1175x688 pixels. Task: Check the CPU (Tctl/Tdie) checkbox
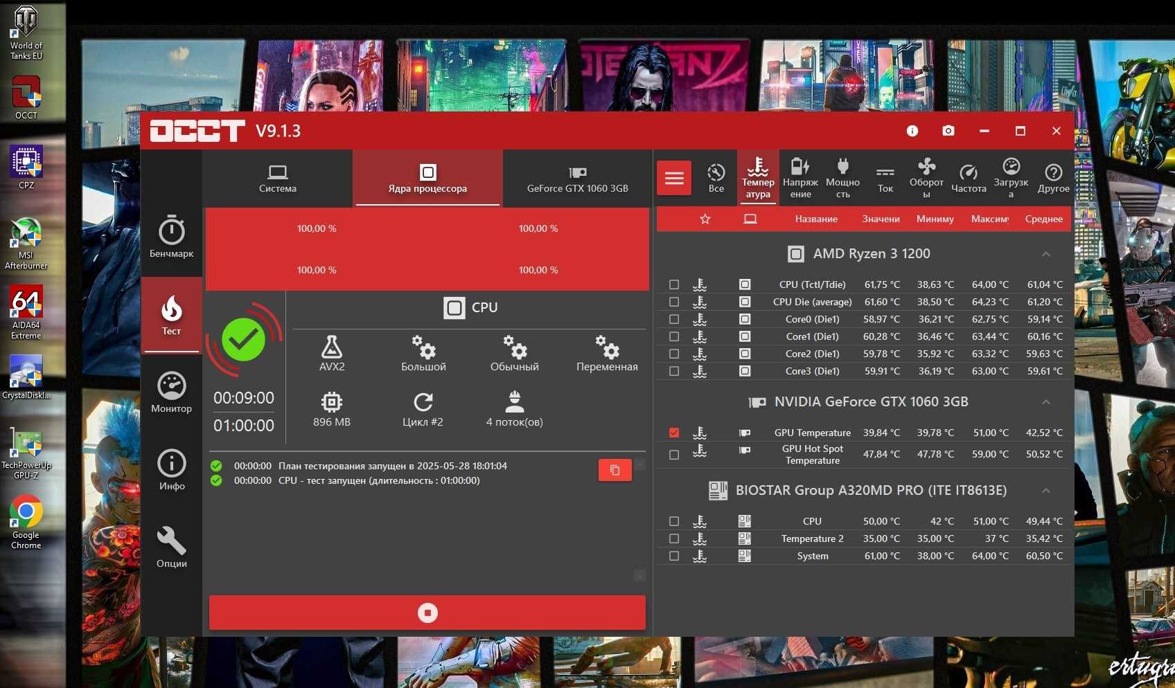(674, 284)
